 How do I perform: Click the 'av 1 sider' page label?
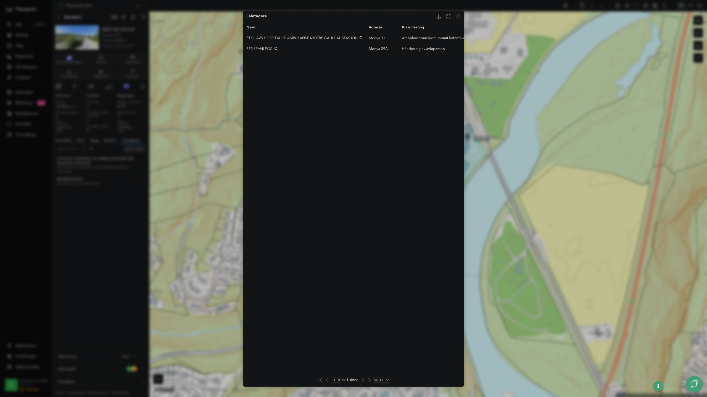[x=350, y=380]
